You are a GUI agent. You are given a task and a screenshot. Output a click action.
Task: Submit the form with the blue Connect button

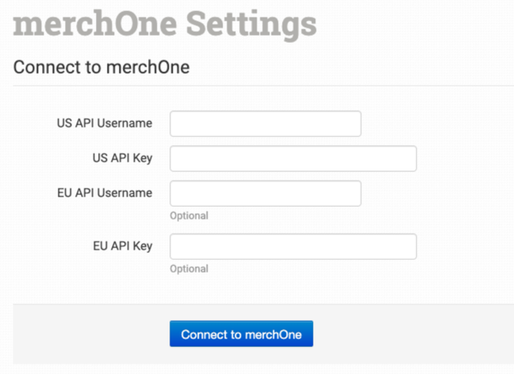coord(241,334)
